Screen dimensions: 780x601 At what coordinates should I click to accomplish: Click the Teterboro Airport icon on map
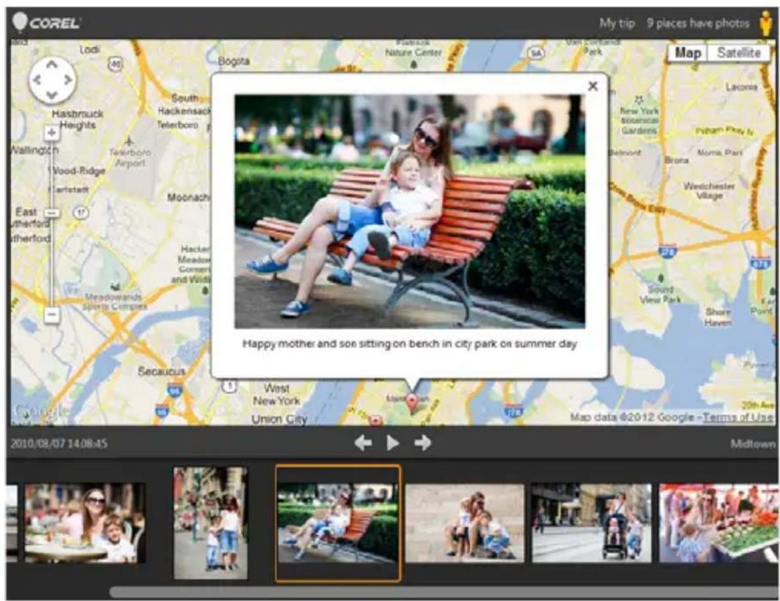point(129,142)
